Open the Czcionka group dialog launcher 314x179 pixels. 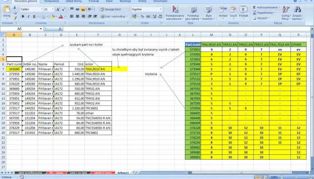65,23
